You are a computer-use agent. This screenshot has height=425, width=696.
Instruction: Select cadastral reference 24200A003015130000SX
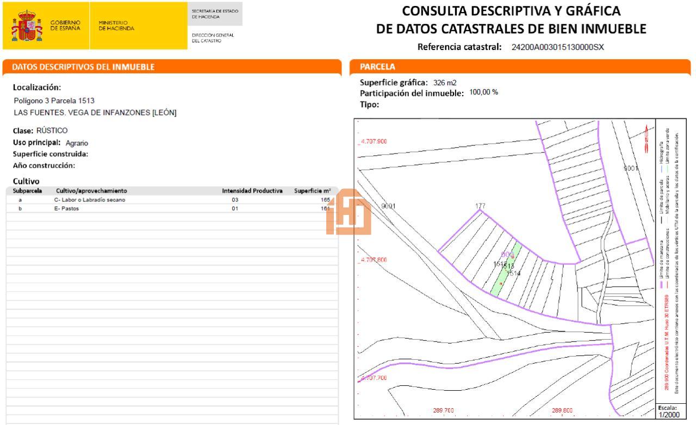557,47
